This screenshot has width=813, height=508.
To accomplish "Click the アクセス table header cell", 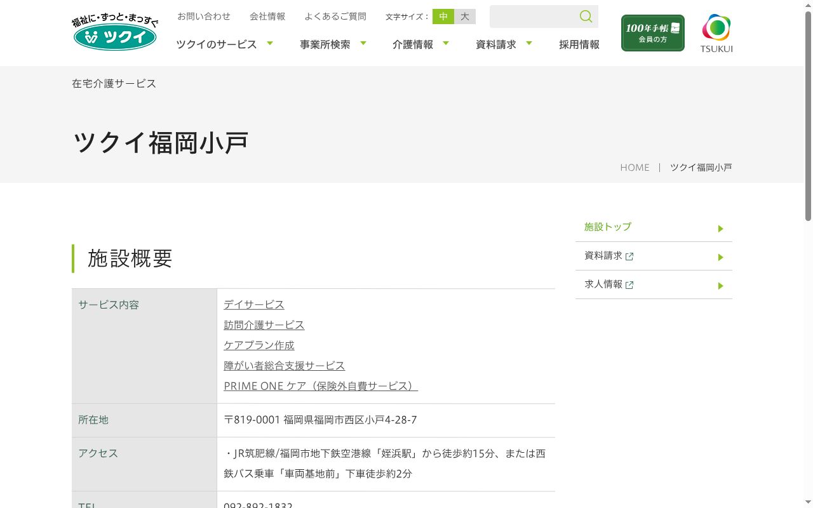I will coord(144,464).
